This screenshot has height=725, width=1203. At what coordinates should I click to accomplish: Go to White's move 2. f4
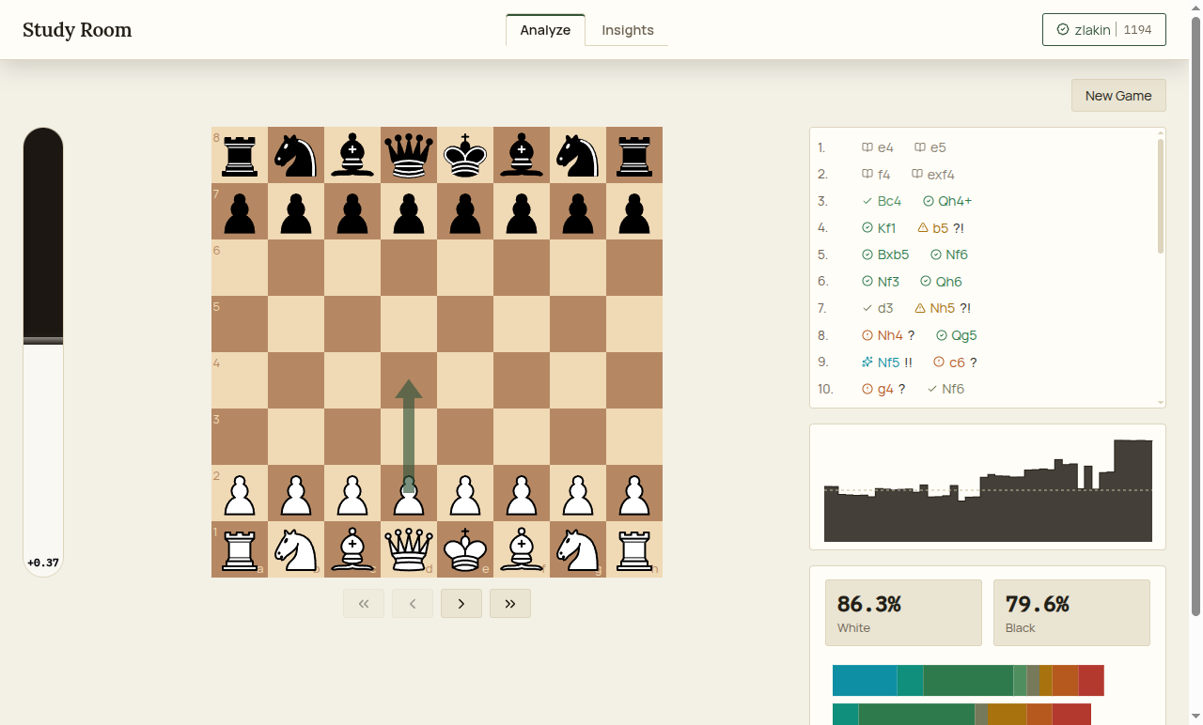point(876,175)
